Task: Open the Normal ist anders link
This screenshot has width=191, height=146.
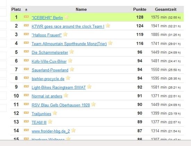Action: (x=47, y=96)
